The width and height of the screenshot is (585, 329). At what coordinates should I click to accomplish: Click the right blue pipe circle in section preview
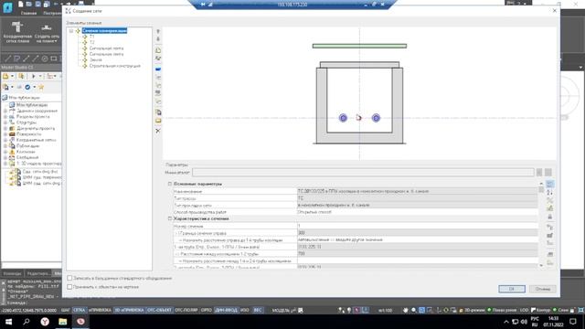click(376, 118)
